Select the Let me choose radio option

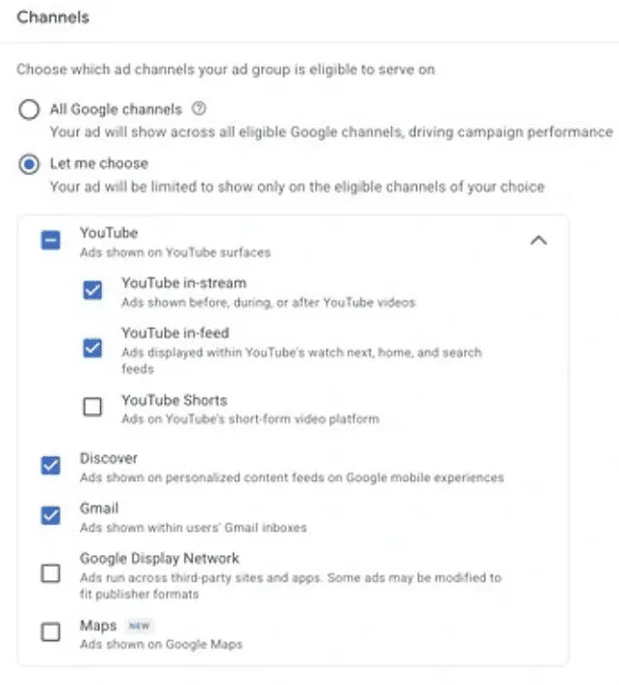[x=29, y=164]
